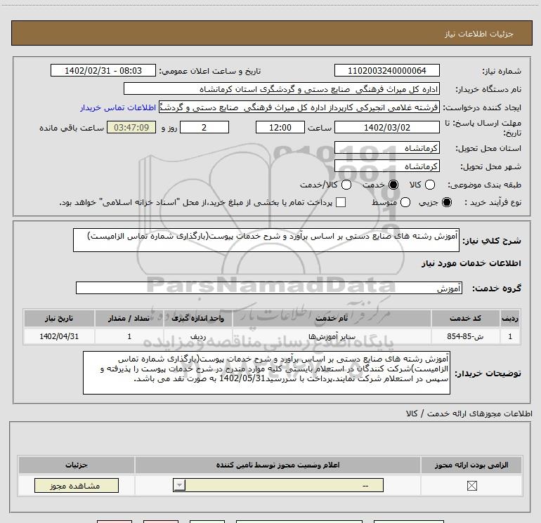Image resolution: width=541 pixels, height=523 pixels.
Task: Click the کد خدمت column header
Action: click(465, 318)
